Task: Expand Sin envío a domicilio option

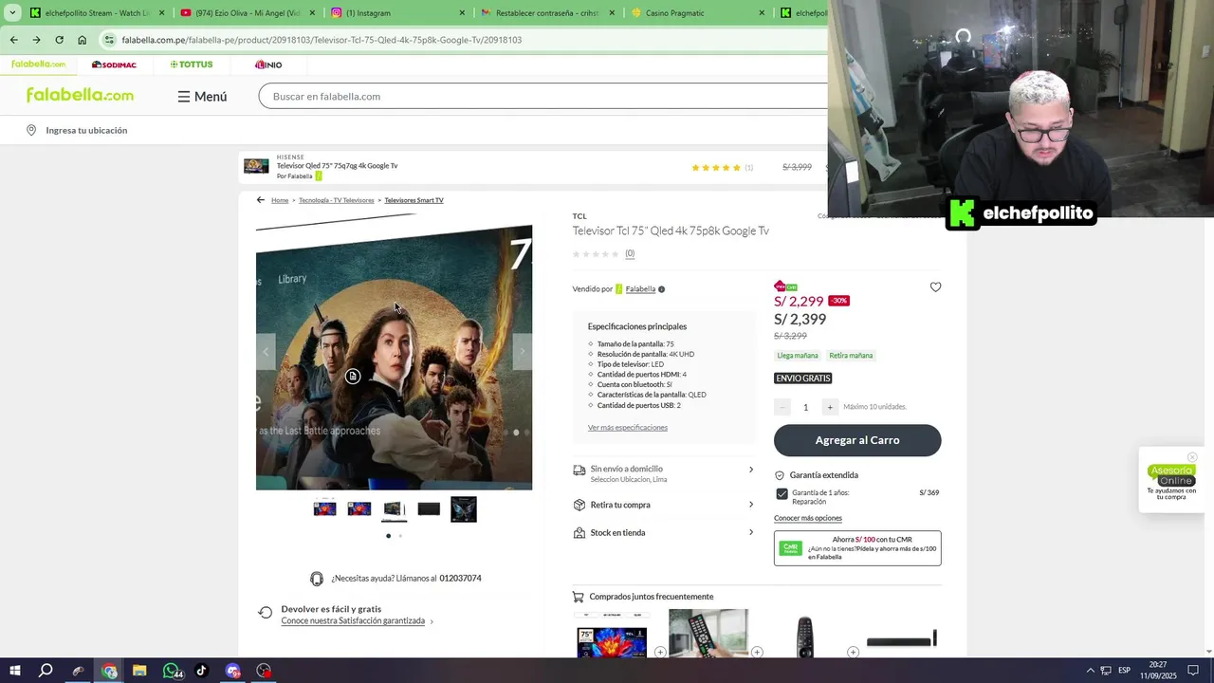Action: coord(664,473)
